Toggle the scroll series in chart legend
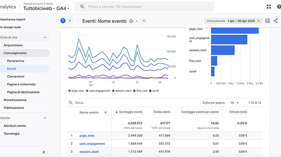This screenshot has width=281, height=157. coord(154,91)
